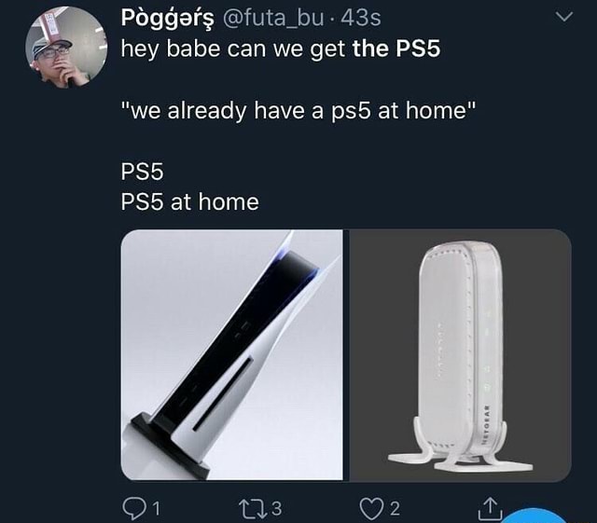The width and height of the screenshot is (597, 523).
Task: Select the quoted "we already have a ps5 at home" line
Action: [298, 111]
